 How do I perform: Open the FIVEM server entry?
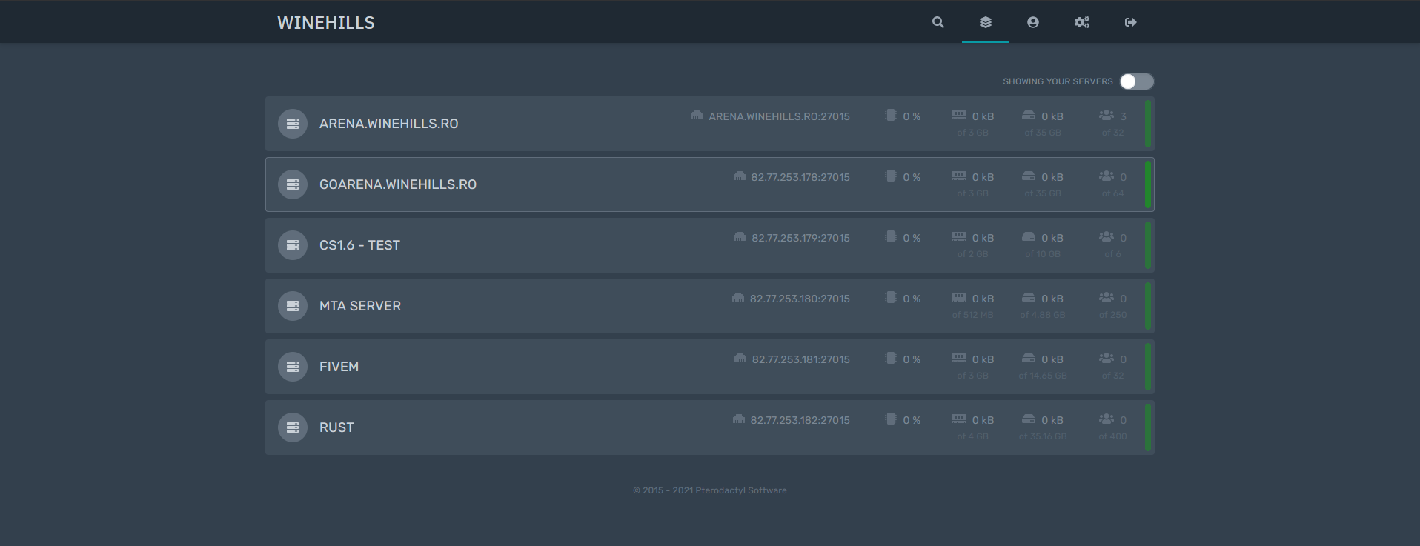coord(339,367)
